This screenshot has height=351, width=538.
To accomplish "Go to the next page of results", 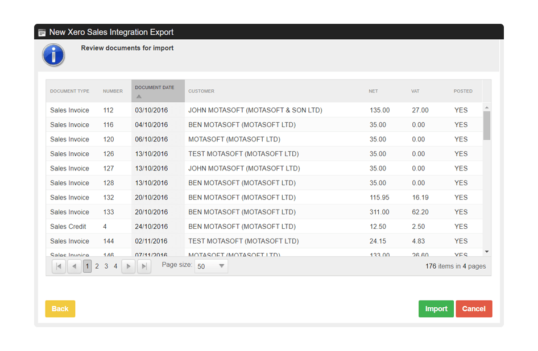I will (129, 266).
